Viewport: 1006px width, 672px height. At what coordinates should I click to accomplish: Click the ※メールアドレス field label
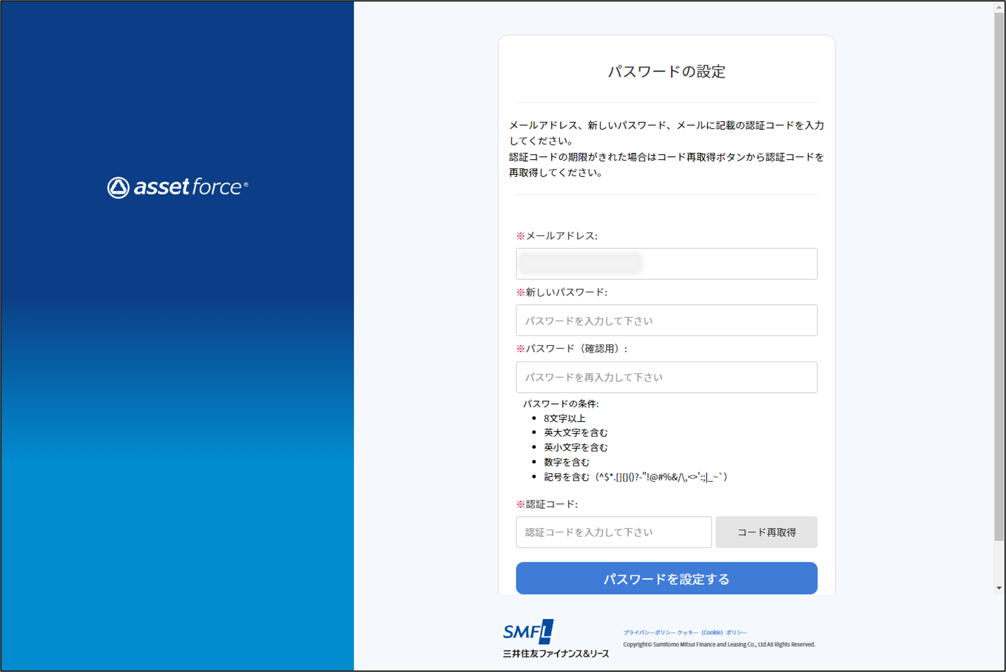coord(556,236)
